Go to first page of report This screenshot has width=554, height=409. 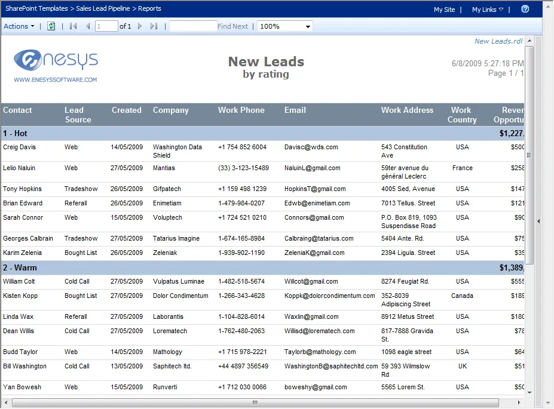coord(74,26)
